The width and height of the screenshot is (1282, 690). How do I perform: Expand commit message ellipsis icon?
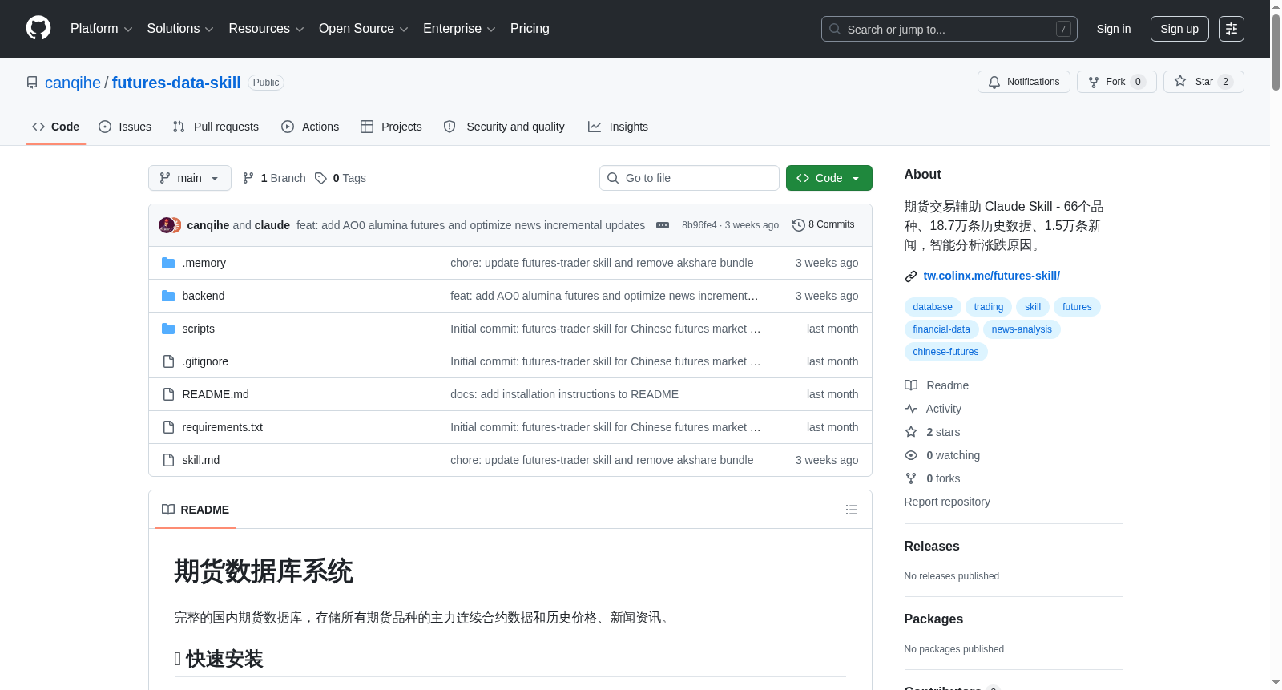[663, 225]
